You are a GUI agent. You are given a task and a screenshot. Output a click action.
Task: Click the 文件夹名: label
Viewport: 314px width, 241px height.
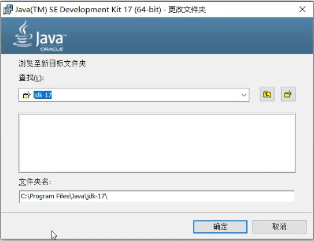(x=35, y=181)
